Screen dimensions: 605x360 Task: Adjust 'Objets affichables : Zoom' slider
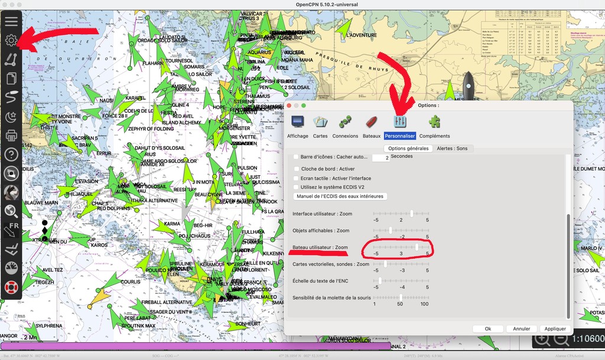coord(401,231)
